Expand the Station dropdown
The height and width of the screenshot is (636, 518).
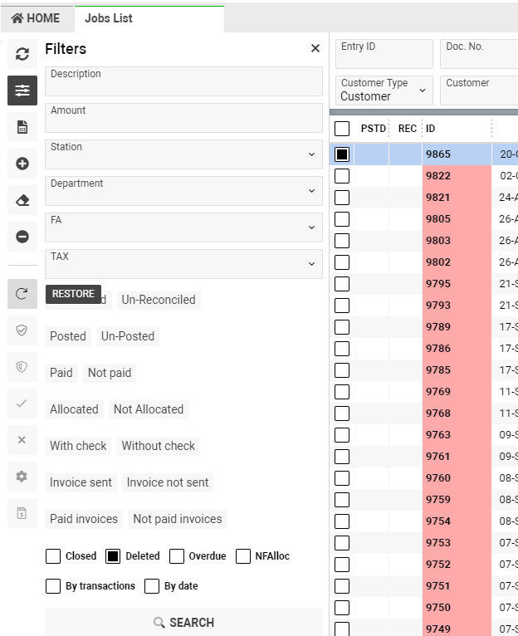click(183, 154)
